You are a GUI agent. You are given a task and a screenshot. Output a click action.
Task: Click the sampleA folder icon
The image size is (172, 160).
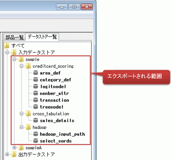(x=21, y=148)
